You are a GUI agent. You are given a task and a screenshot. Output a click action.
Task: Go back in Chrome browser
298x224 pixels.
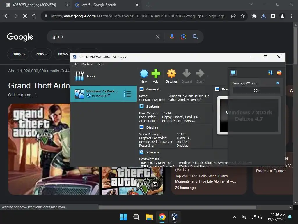6,16
